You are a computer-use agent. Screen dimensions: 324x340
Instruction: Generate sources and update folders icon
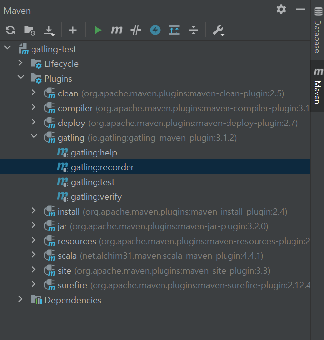[x=30, y=30]
